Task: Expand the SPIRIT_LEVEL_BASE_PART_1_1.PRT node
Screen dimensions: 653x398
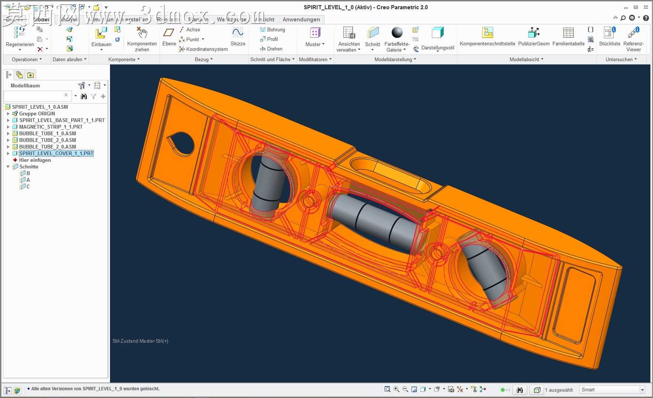Action: point(8,120)
